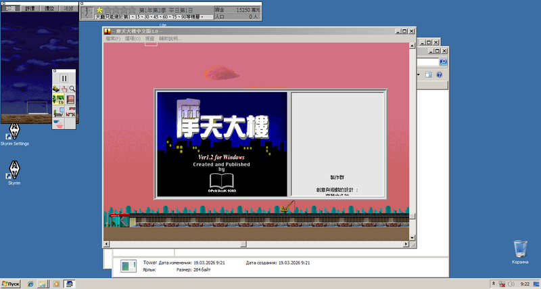
Task: Open the folder icon in quick launch
Action: [42, 284]
